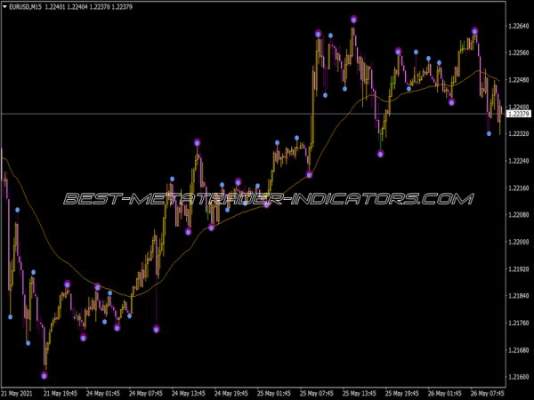Click the purple dot at the 25 May 13:45 low

(x=380, y=154)
